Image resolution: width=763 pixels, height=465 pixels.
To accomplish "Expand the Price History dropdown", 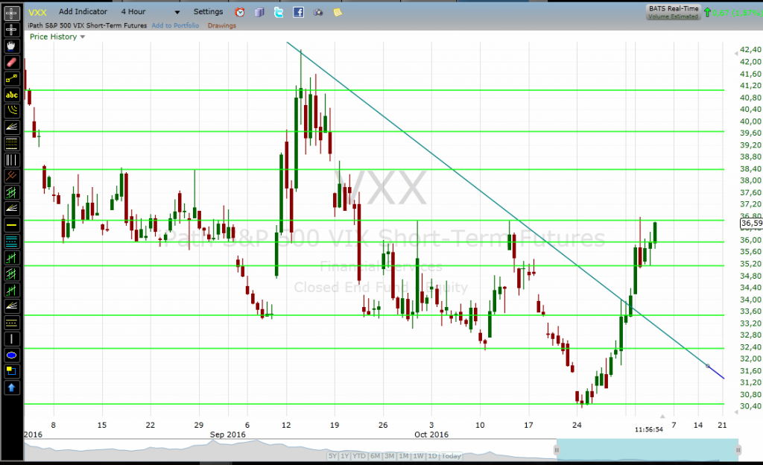I will click(57, 37).
